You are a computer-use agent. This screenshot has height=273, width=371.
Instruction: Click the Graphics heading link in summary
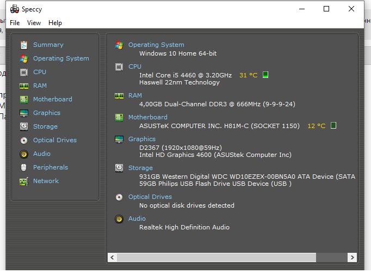(x=142, y=139)
